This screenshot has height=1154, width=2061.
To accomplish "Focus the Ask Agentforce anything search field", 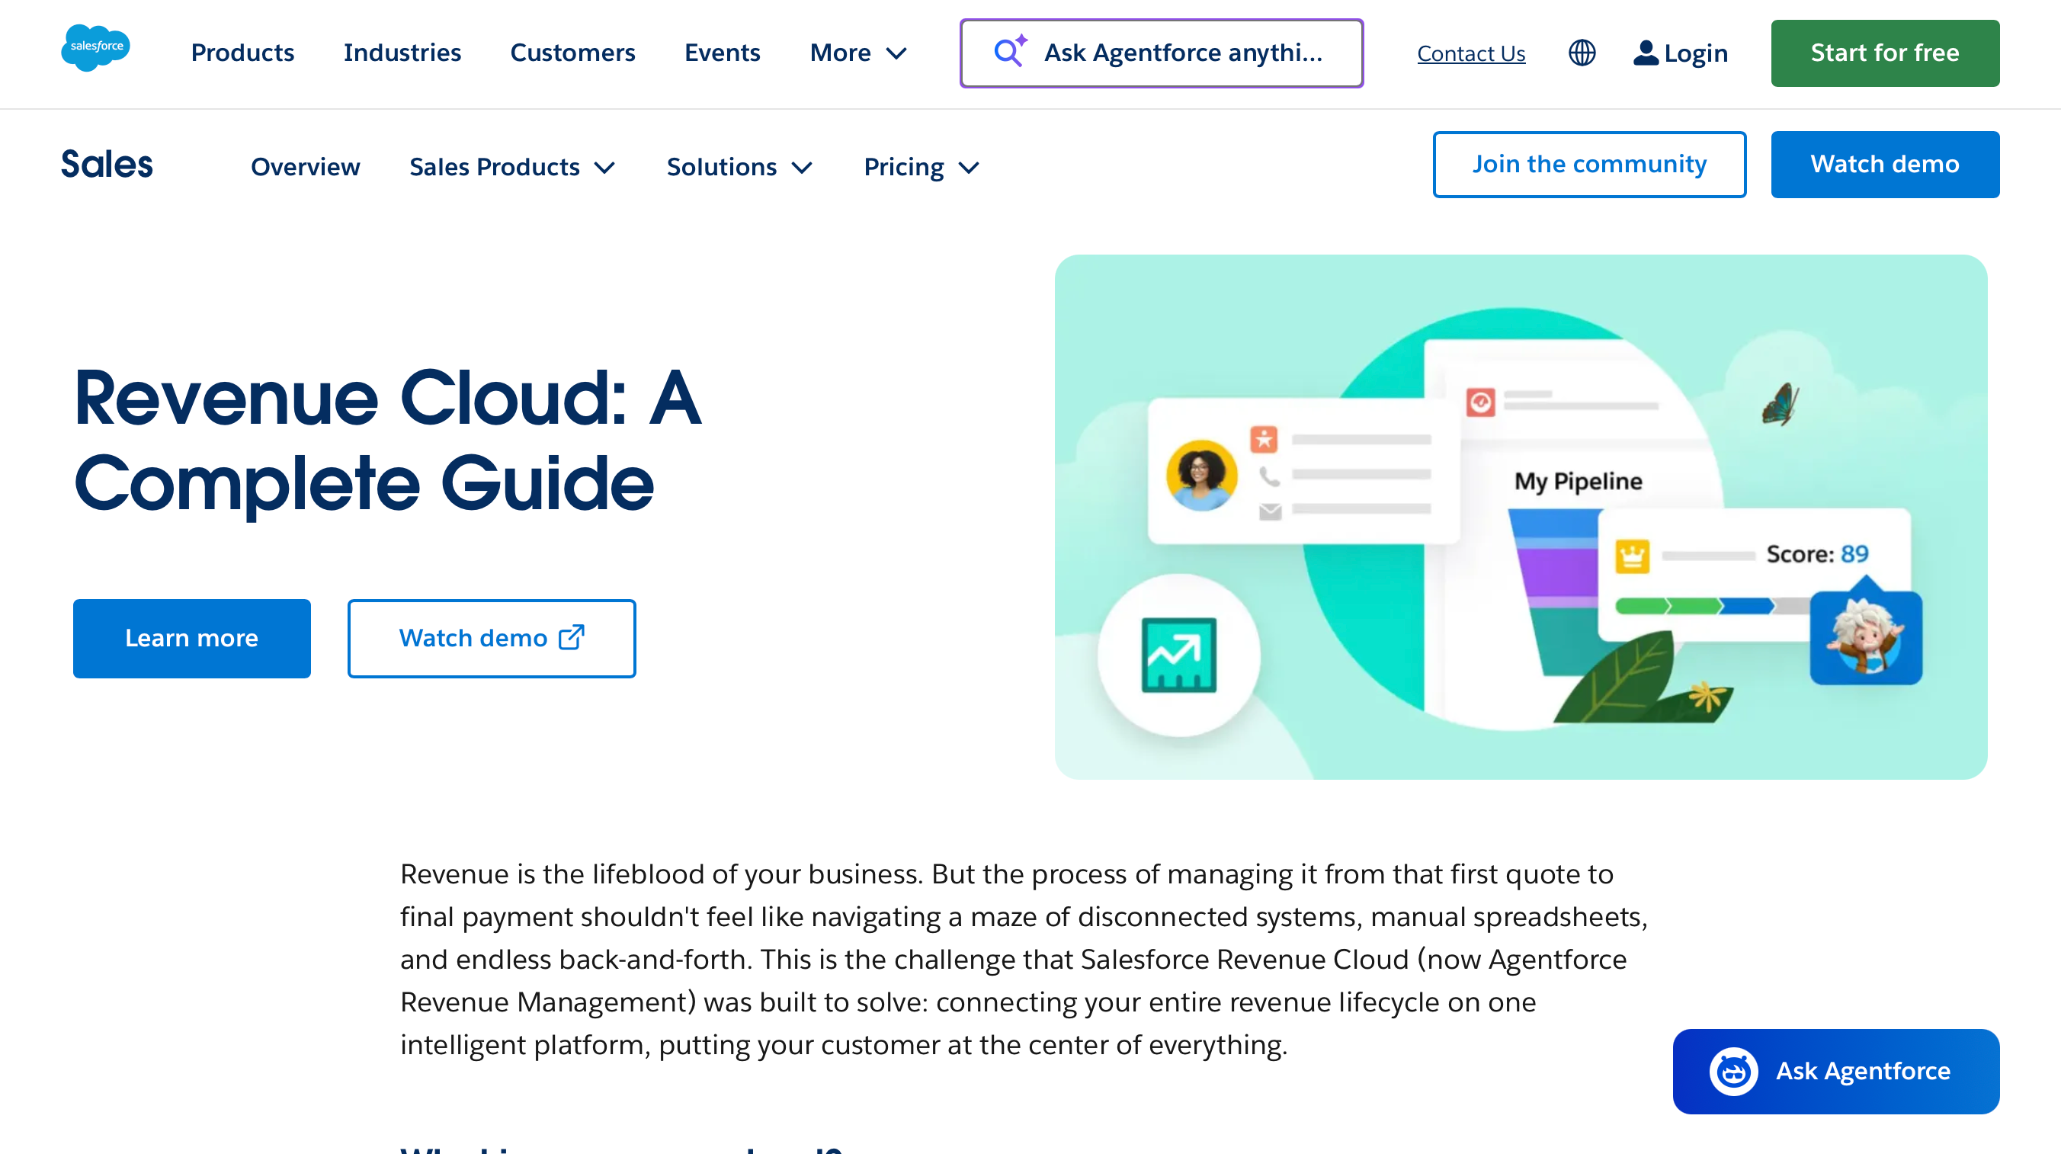I will (1161, 53).
